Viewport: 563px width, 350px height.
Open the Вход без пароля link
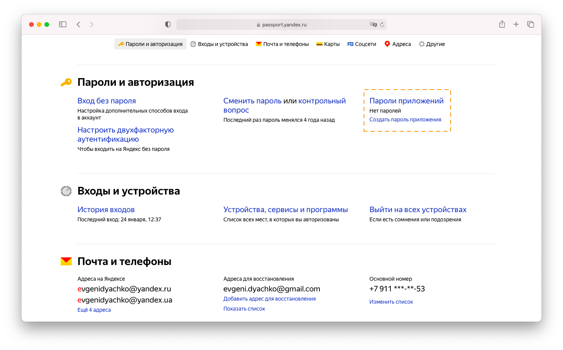click(x=107, y=101)
